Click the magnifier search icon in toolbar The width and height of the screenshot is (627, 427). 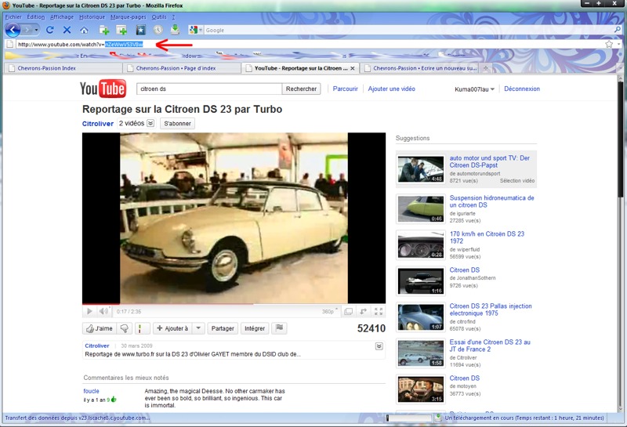click(x=618, y=30)
